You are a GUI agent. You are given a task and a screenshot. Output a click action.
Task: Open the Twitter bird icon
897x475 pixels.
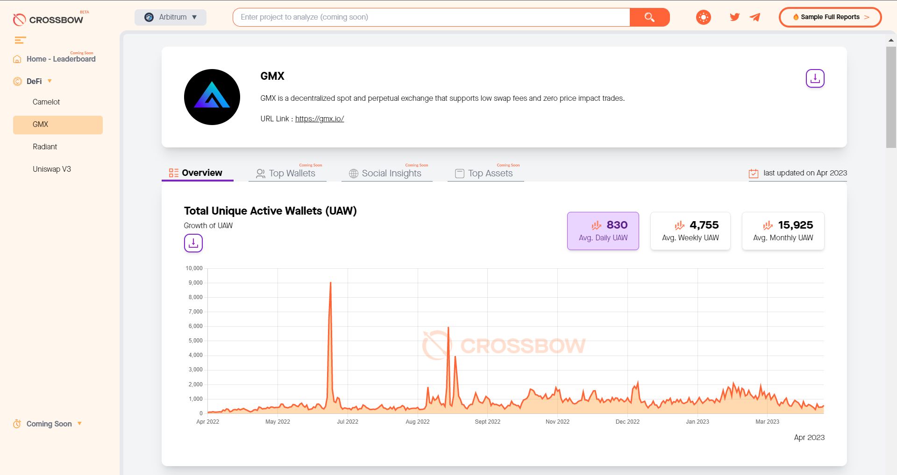(x=735, y=17)
